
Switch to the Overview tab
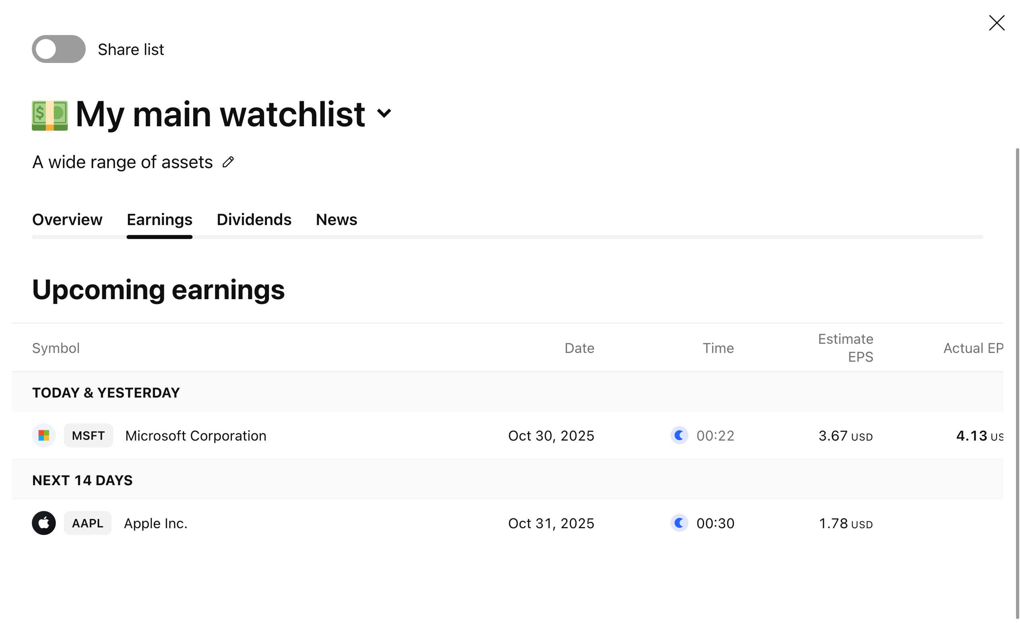(67, 219)
